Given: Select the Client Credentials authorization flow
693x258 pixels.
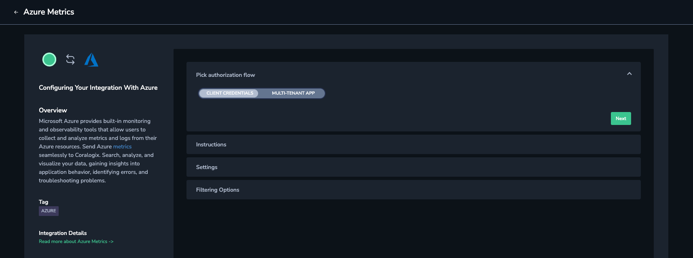Looking at the screenshot, I should [229, 93].
